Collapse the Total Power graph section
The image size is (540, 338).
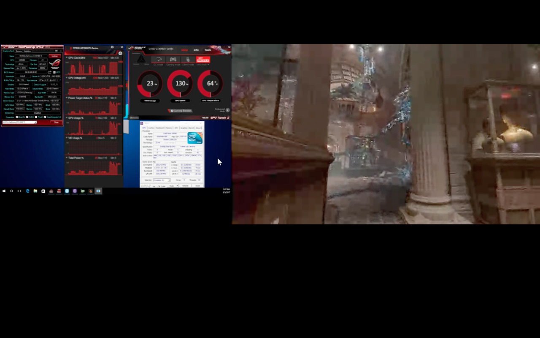click(x=67, y=158)
